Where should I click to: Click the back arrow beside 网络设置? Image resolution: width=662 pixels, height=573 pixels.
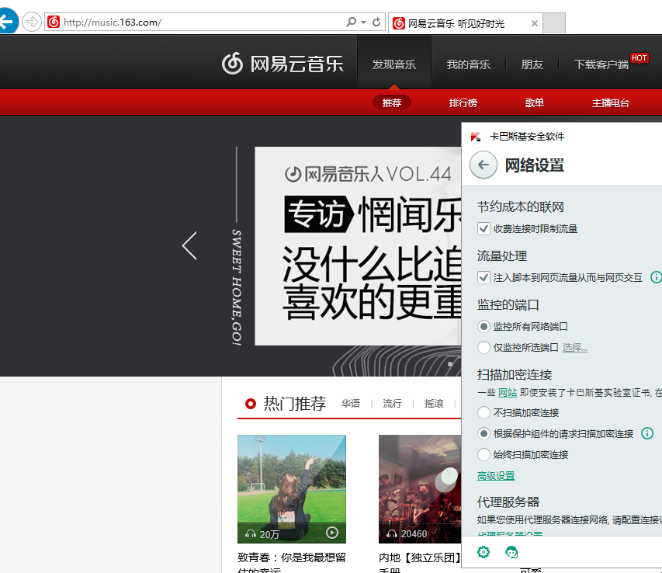point(484,165)
